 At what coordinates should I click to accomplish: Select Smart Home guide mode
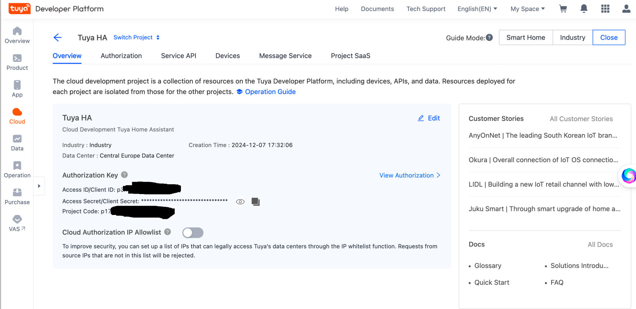point(526,37)
